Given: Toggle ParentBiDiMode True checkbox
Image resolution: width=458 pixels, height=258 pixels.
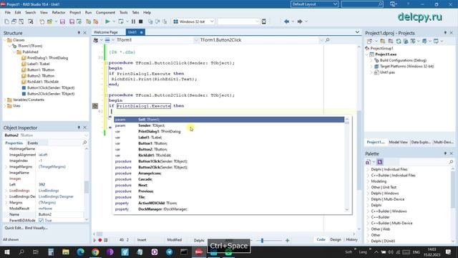Looking at the screenshot, I should (x=41, y=220).
